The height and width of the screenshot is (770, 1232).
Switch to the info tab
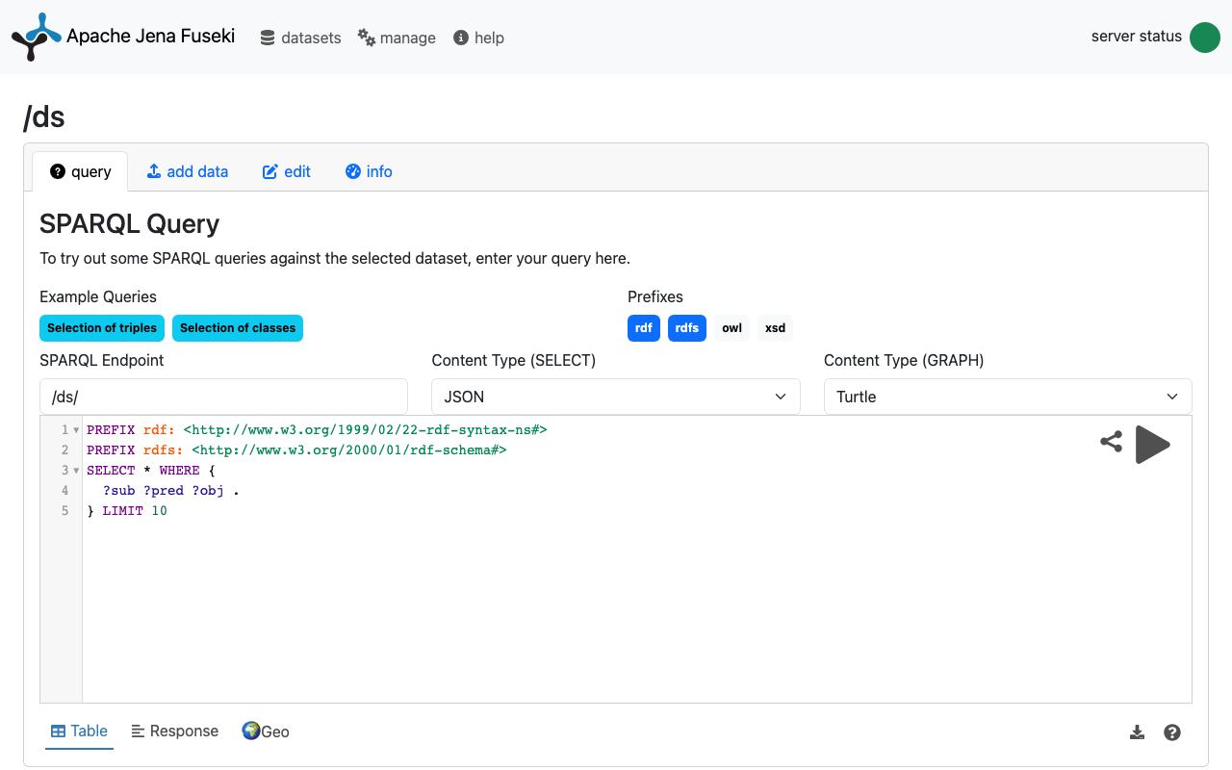tap(369, 171)
